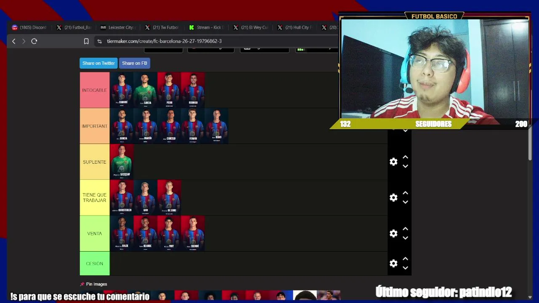Switch to the Tw Futbol X tab
The height and width of the screenshot is (303, 539).
pos(162,27)
